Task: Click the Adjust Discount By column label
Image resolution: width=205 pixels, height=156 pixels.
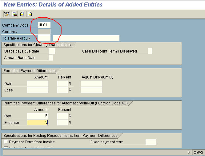Action: tap(98, 77)
